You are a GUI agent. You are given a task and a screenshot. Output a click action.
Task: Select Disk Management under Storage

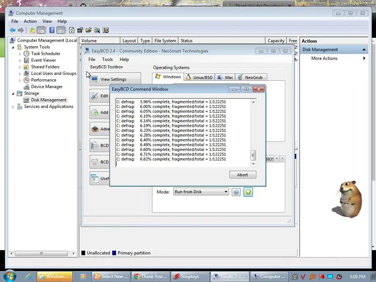click(x=49, y=100)
